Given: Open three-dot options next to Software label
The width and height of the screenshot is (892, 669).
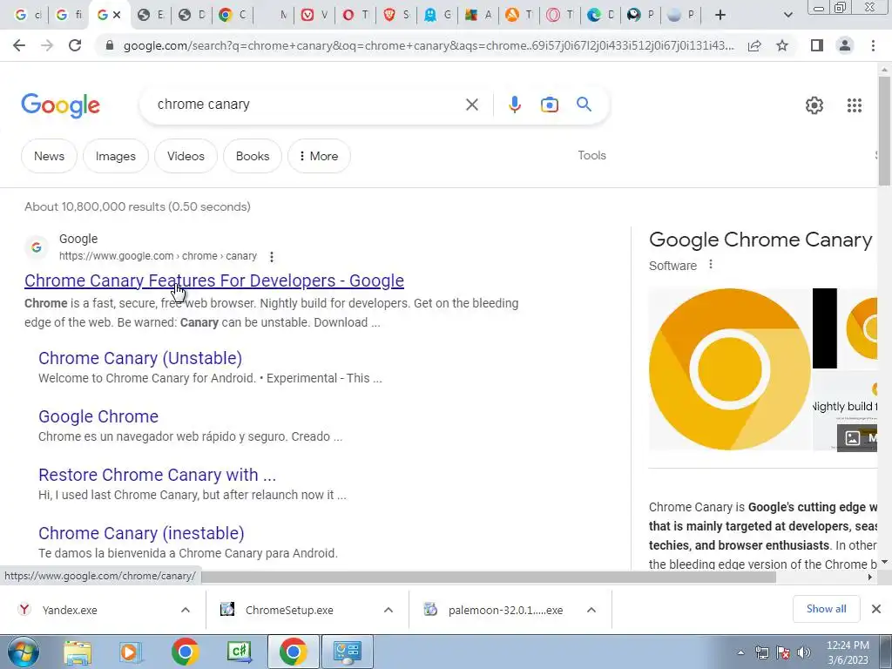Looking at the screenshot, I should [710, 265].
